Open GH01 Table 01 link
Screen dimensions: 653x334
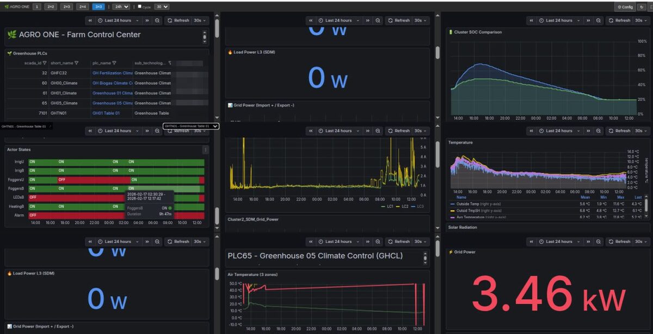point(106,113)
